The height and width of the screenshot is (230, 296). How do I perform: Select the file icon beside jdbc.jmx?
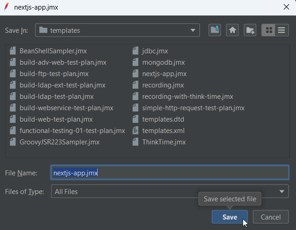click(135, 51)
